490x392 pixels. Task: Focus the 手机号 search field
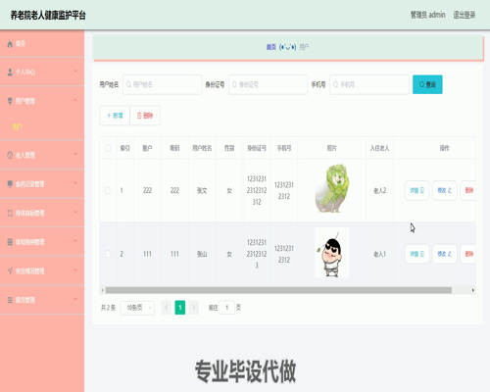(x=369, y=84)
